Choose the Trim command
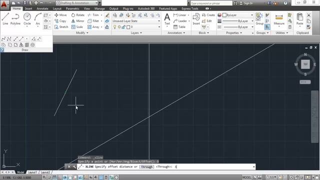Screen dimensions: 320x180 tap(93, 15)
